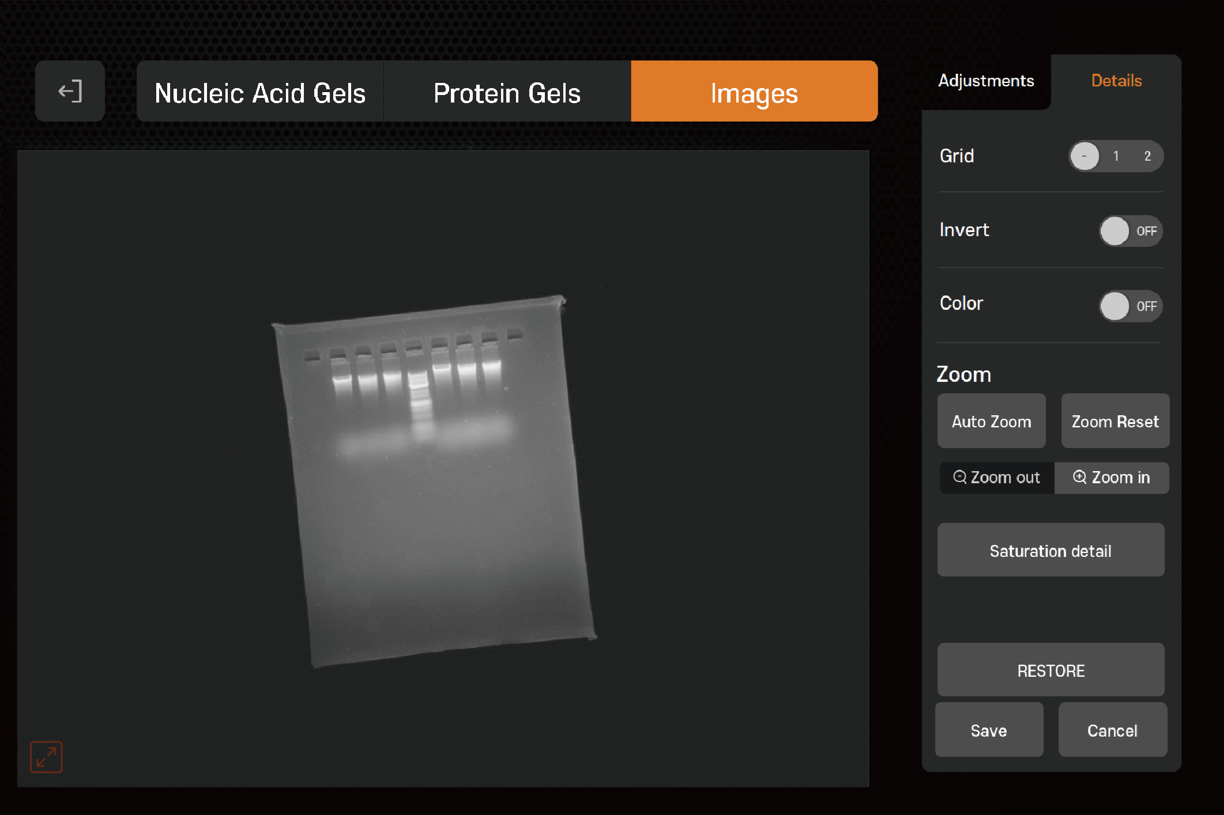Viewport: 1224px width, 815px height.
Task: Click the RESTORE button
Action: (x=1050, y=670)
